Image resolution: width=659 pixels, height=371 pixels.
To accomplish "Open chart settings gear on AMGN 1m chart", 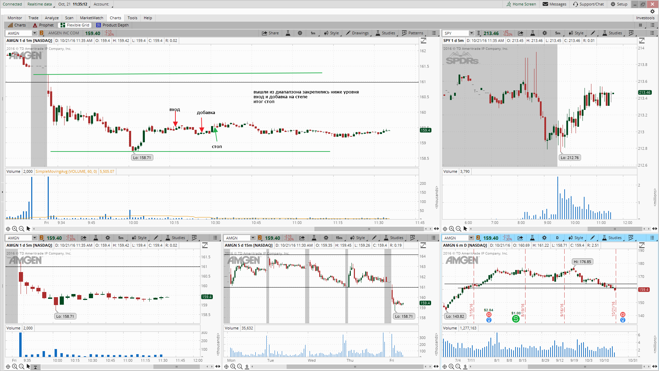I will coord(300,33).
